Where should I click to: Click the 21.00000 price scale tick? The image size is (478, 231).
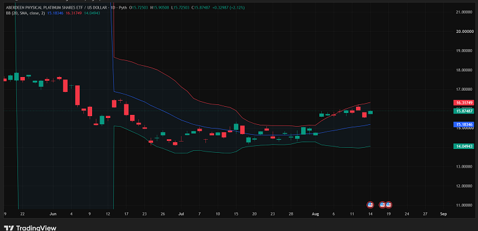point(464,12)
